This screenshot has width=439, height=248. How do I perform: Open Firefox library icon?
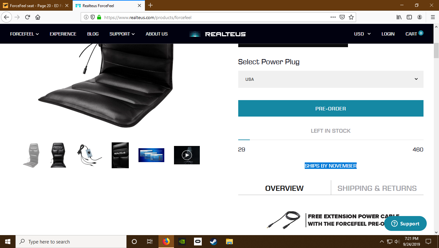[399, 17]
